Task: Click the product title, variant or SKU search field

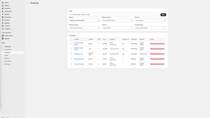Action: coord(114,15)
